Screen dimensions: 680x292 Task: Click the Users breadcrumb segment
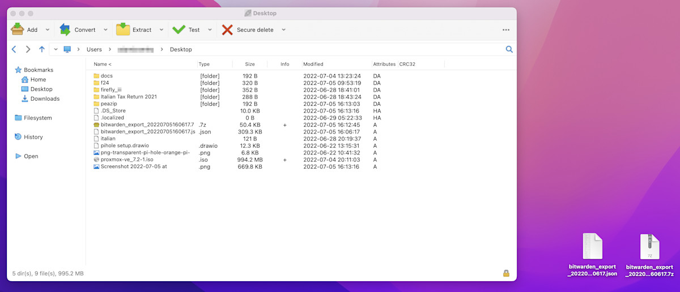point(94,49)
